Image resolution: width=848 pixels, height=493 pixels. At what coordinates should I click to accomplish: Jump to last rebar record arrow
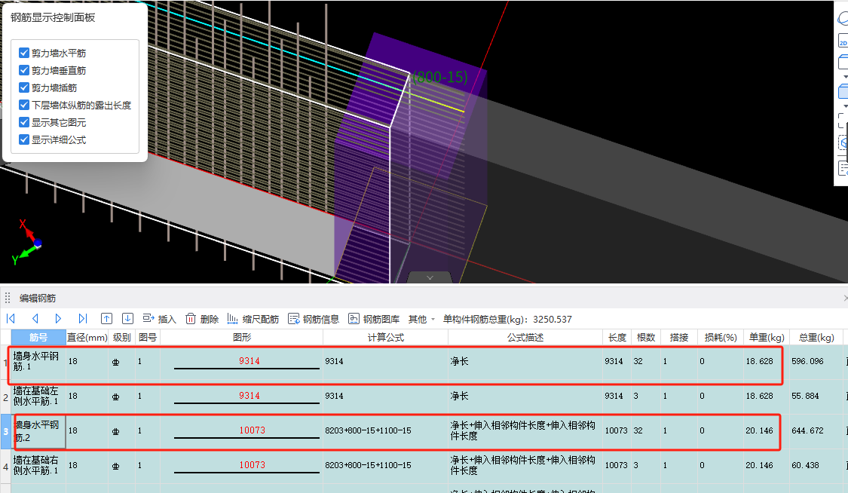tap(82, 319)
